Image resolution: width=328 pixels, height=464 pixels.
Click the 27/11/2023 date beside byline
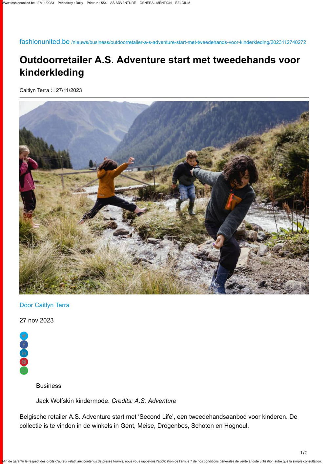69,90
